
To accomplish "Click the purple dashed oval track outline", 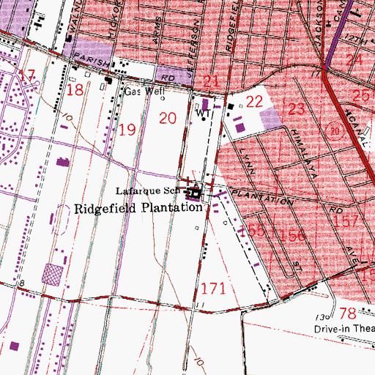I will (61, 220).
